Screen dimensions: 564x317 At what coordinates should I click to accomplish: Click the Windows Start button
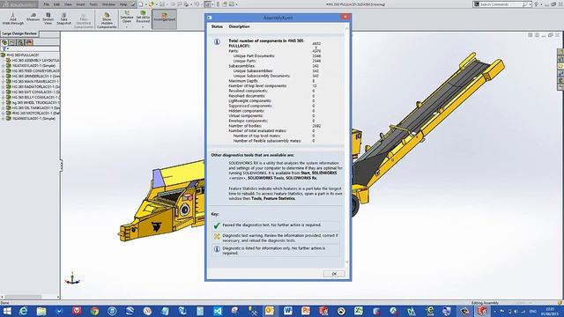[x=7, y=311]
